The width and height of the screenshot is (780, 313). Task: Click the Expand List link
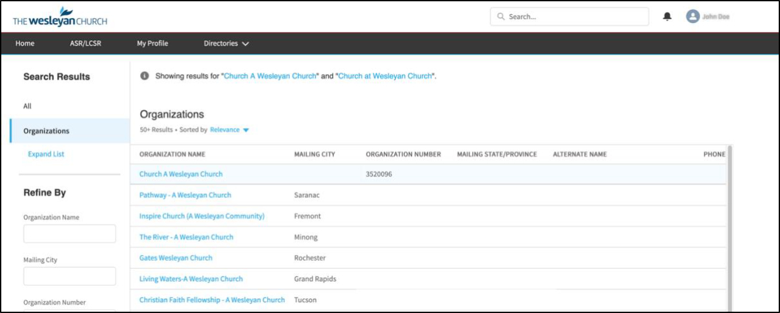46,154
